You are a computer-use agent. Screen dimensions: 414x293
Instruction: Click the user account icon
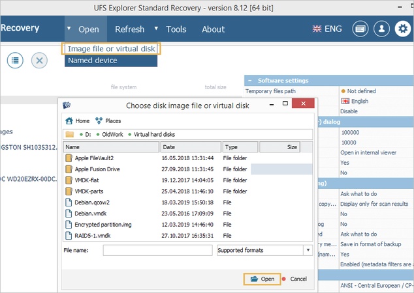click(x=381, y=29)
